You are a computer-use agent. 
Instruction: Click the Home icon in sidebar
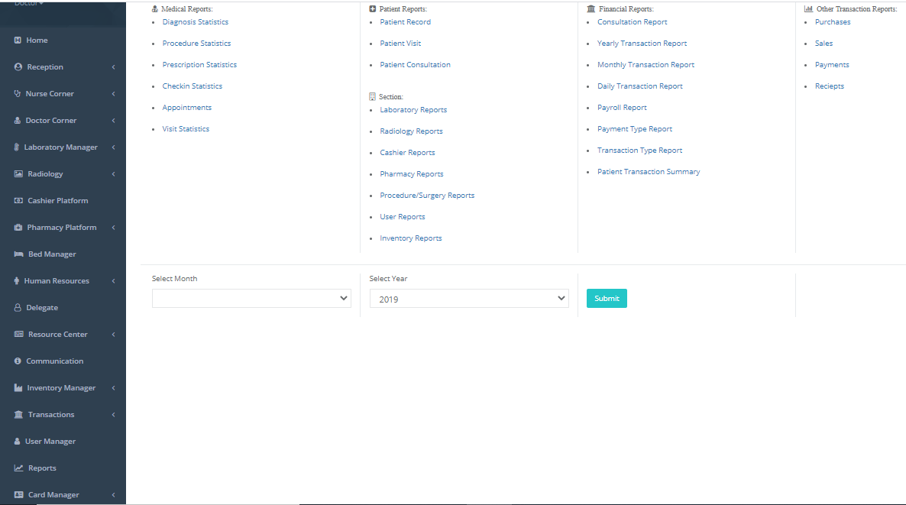pos(18,40)
